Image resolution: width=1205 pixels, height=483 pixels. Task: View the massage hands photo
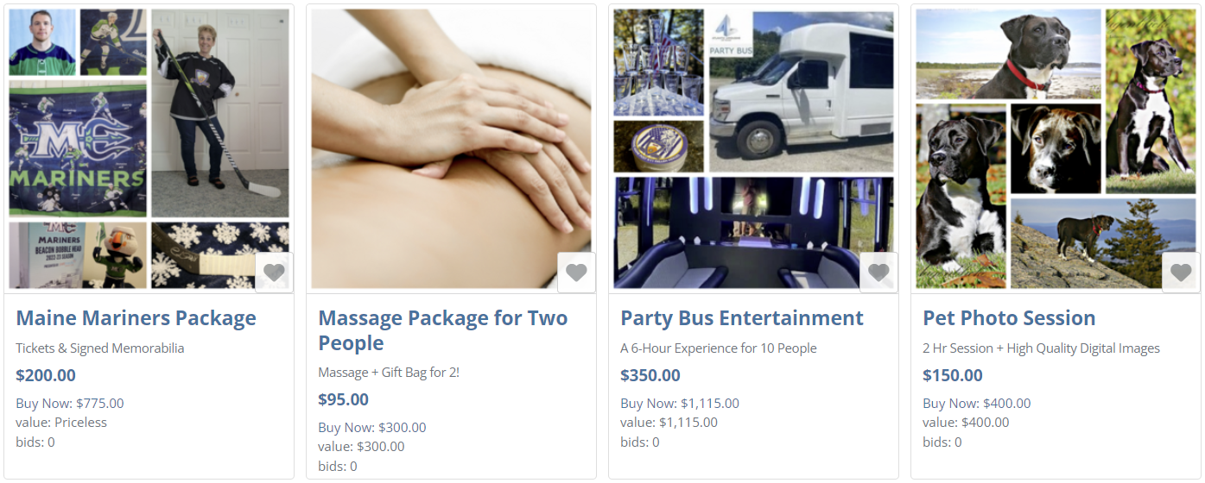tap(452, 149)
